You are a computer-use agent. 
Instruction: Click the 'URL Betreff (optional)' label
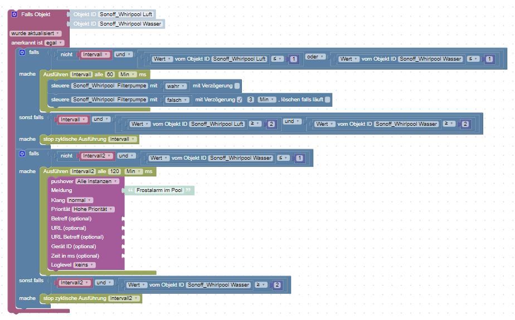pyautogui.click(x=77, y=237)
